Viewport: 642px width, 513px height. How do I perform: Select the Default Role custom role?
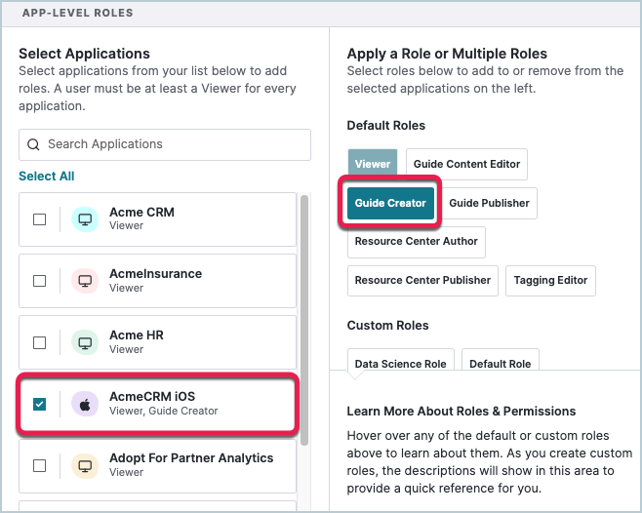click(500, 360)
